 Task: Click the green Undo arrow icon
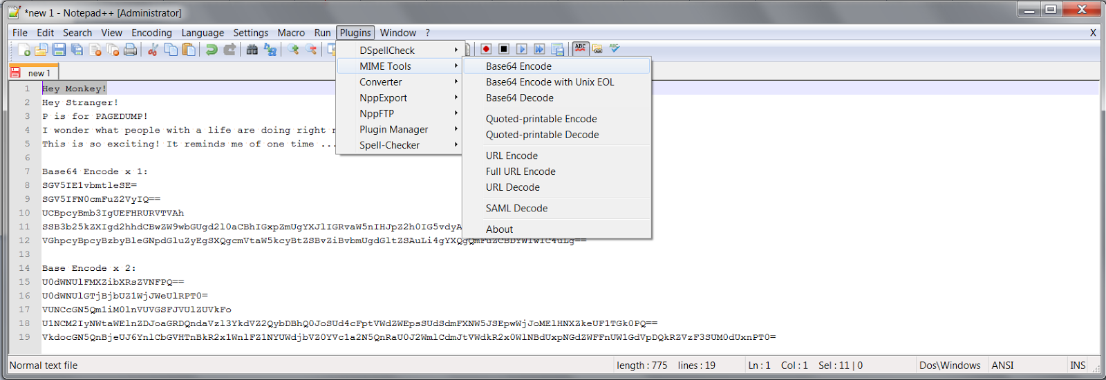(x=212, y=50)
